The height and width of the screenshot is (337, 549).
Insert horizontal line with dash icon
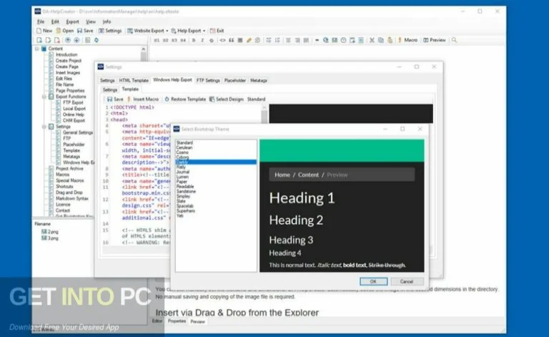coord(317,40)
